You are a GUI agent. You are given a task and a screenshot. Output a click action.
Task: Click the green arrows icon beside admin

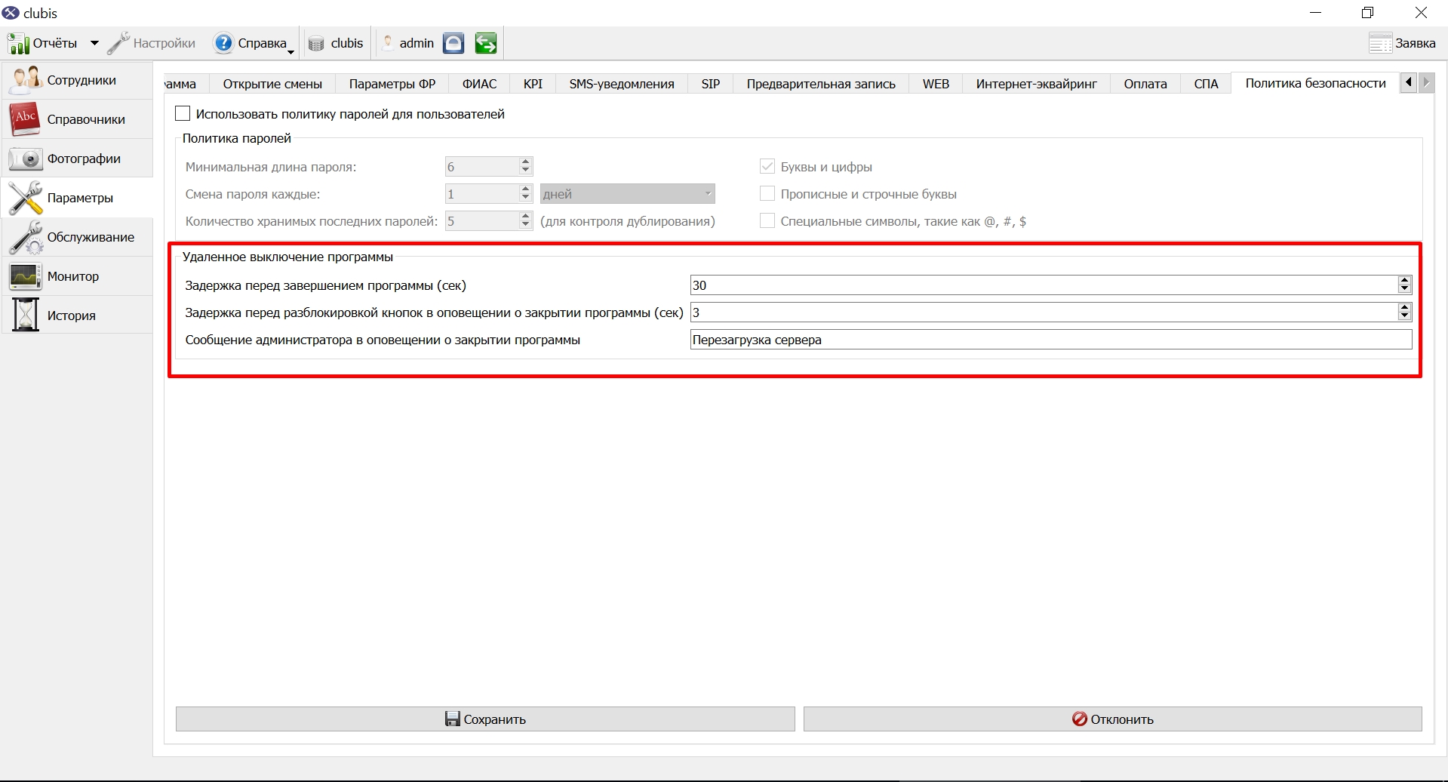click(486, 43)
